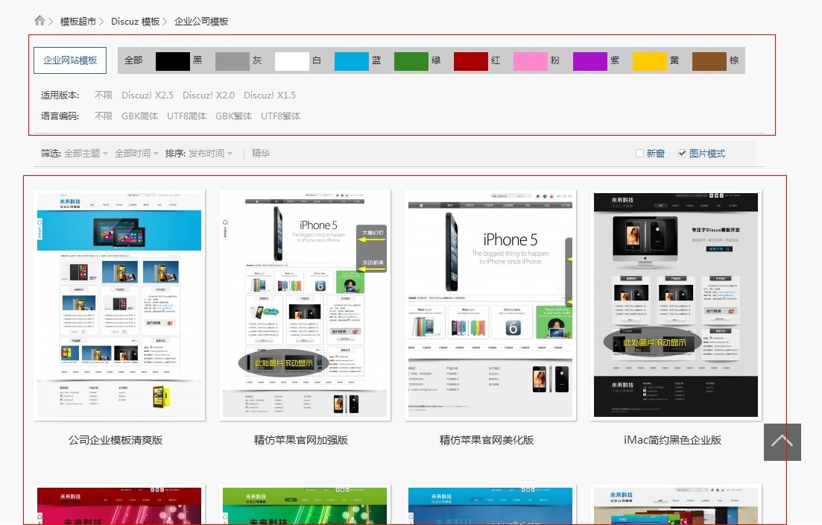
Task: Open 精仿苹果官网美化版 thumbnail
Action: pyautogui.click(x=490, y=305)
